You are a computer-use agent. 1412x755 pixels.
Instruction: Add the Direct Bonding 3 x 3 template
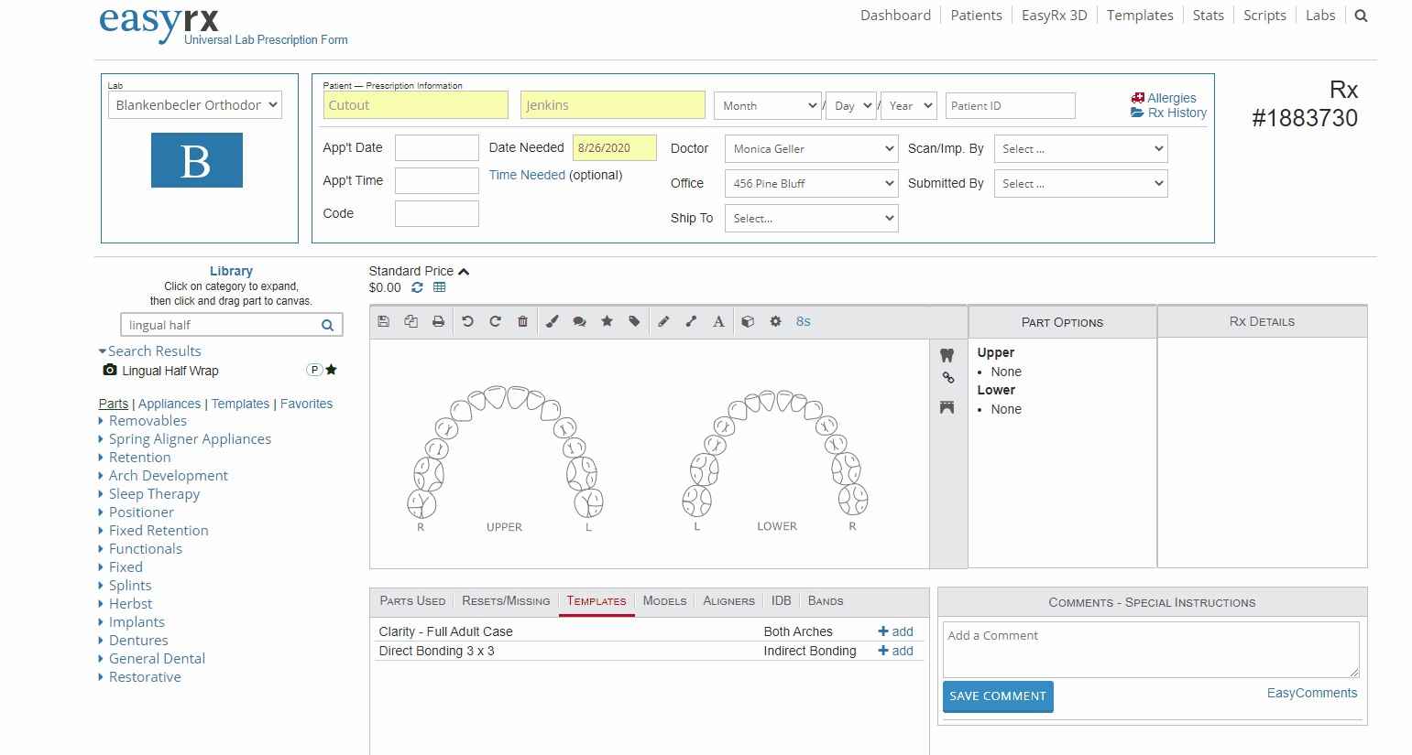(895, 651)
